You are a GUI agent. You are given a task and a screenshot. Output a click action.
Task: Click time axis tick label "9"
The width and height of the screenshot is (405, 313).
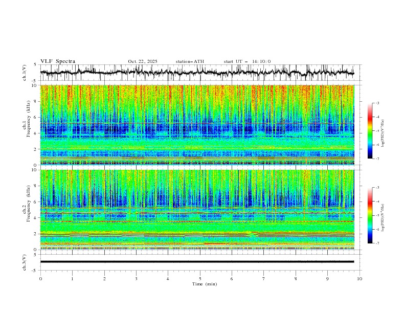327,279
